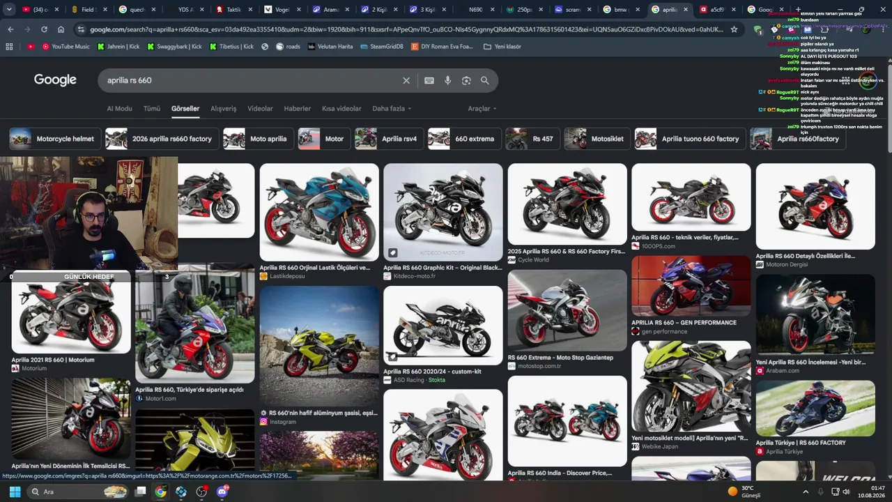Open the Yeni klasör bookmark folder
Screen dimensions: 892x502
(x=502, y=47)
